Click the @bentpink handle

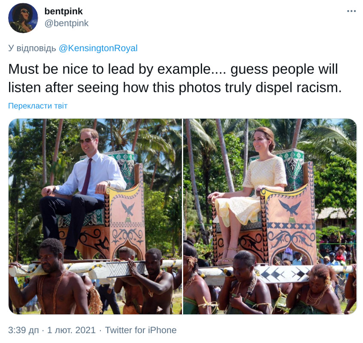tap(67, 23)
